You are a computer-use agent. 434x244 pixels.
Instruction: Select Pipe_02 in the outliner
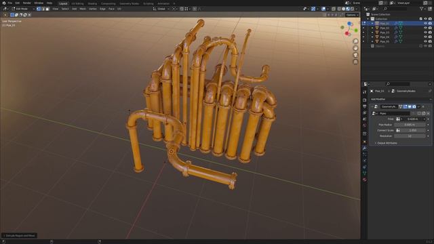[384, 28]
